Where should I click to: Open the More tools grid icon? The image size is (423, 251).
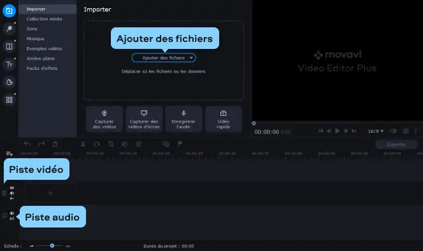9,100
